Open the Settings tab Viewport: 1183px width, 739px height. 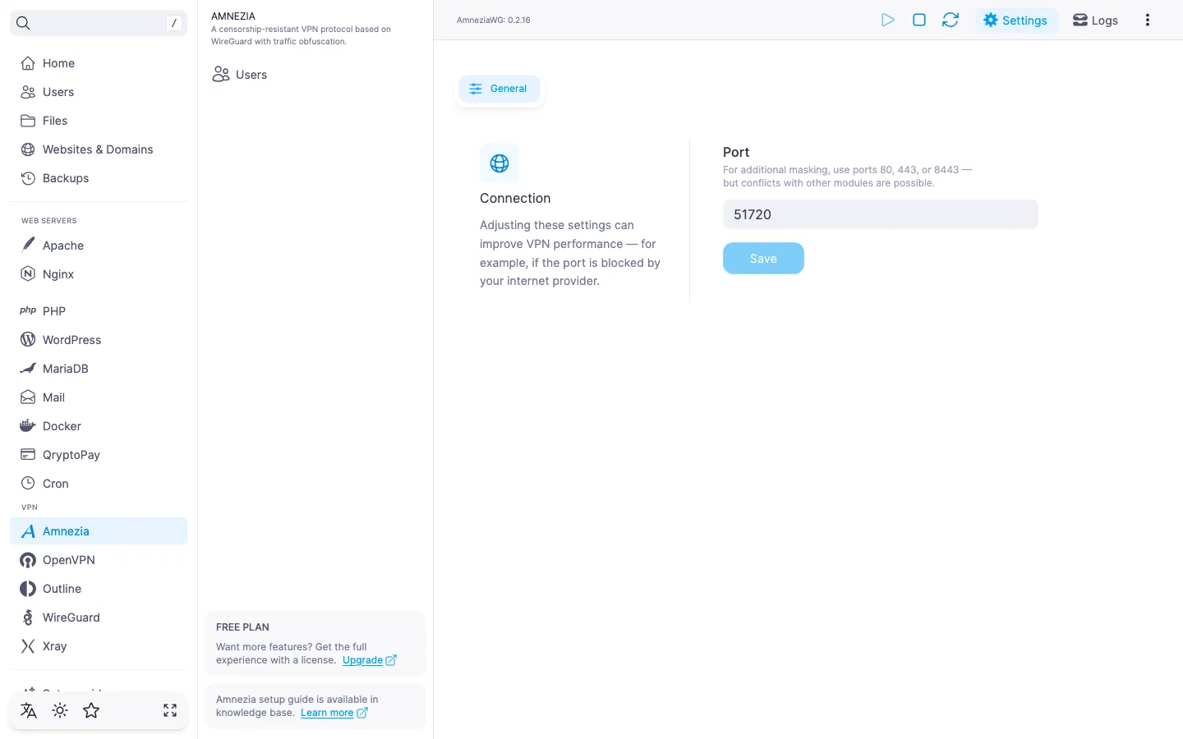(x=1016, y=20)
